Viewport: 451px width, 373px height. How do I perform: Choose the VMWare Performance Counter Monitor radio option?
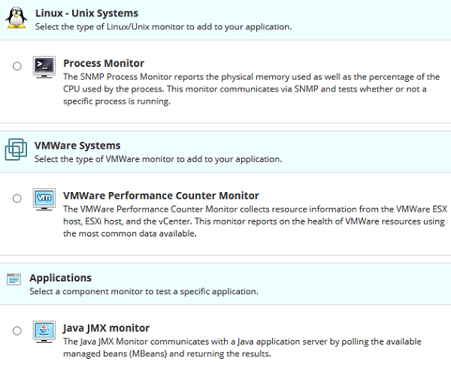[x=17, y=199]
